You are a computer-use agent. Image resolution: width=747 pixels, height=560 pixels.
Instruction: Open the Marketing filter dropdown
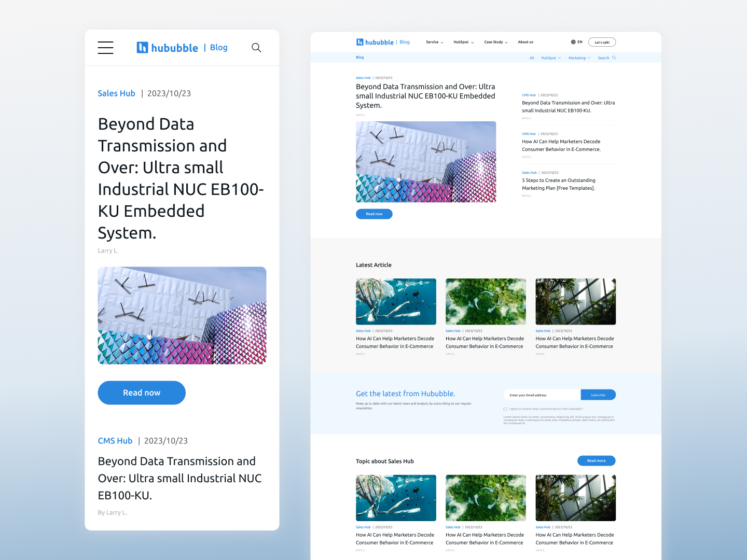point(579,58)
